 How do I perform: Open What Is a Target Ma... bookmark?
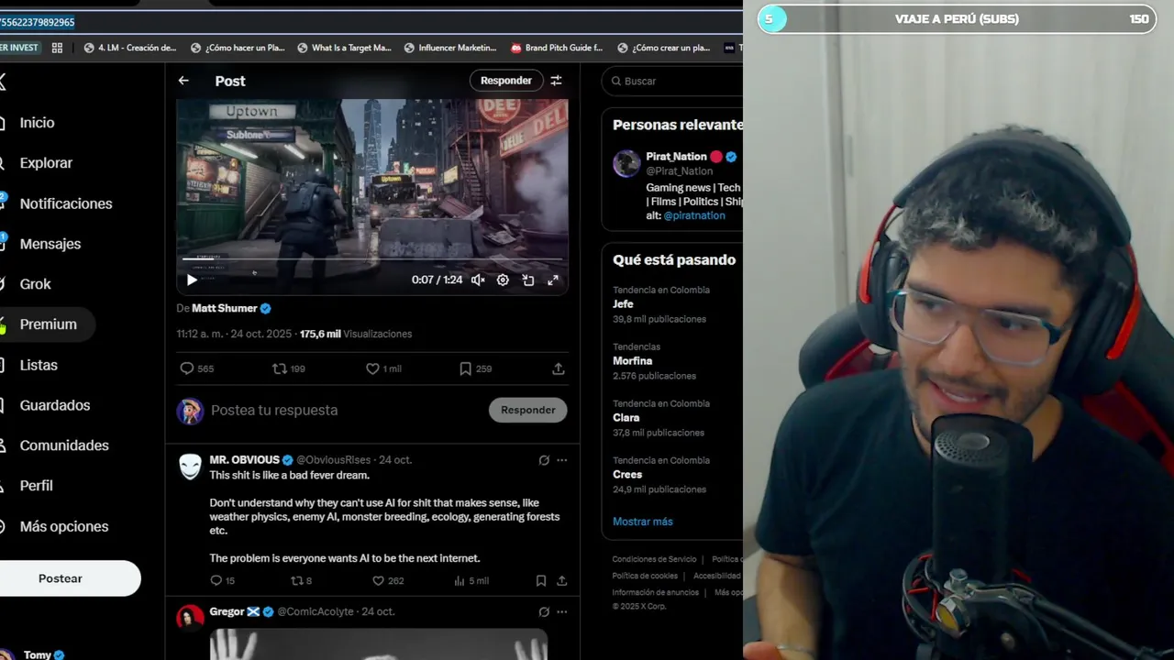[344, 48]
